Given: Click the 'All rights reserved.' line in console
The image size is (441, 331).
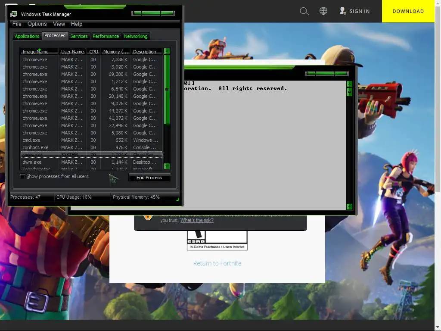Looking at the screenshot, I should pos(252,88).
